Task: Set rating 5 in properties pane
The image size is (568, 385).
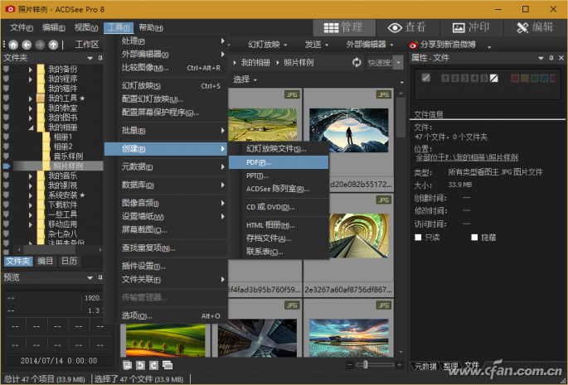Action: point(484,78)
